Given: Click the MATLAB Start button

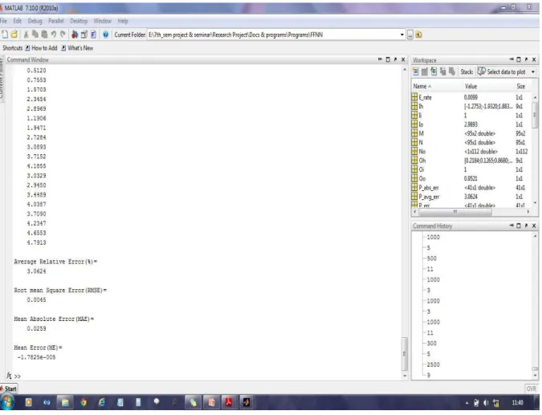Looking at the screenshot, I should pyautogui.click(x=8, y=389).
